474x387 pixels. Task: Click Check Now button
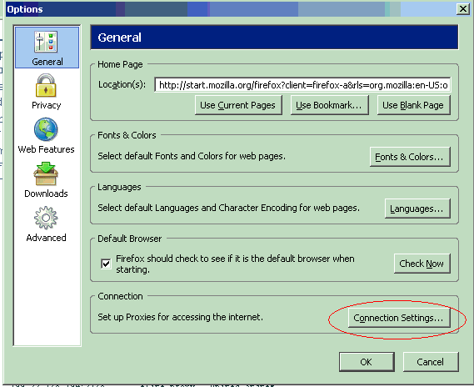tap(422, 264)
